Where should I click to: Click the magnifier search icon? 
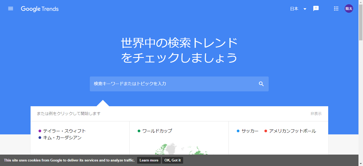click(261, 84)
